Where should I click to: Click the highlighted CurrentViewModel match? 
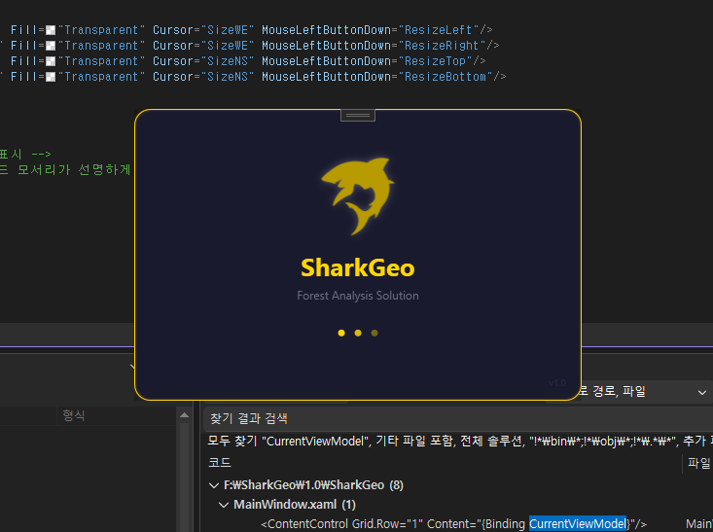click(578, 524)
